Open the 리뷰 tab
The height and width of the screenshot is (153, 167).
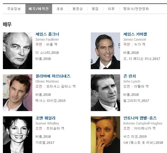pos(111,9)
